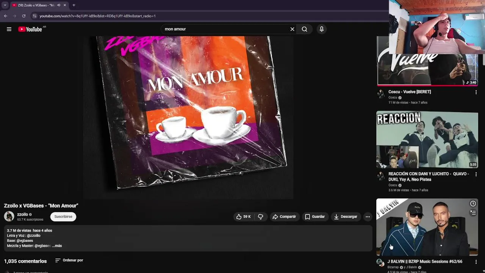Add J Balvin video to queue icon
The image size is (485, 273).
point(473,213)
